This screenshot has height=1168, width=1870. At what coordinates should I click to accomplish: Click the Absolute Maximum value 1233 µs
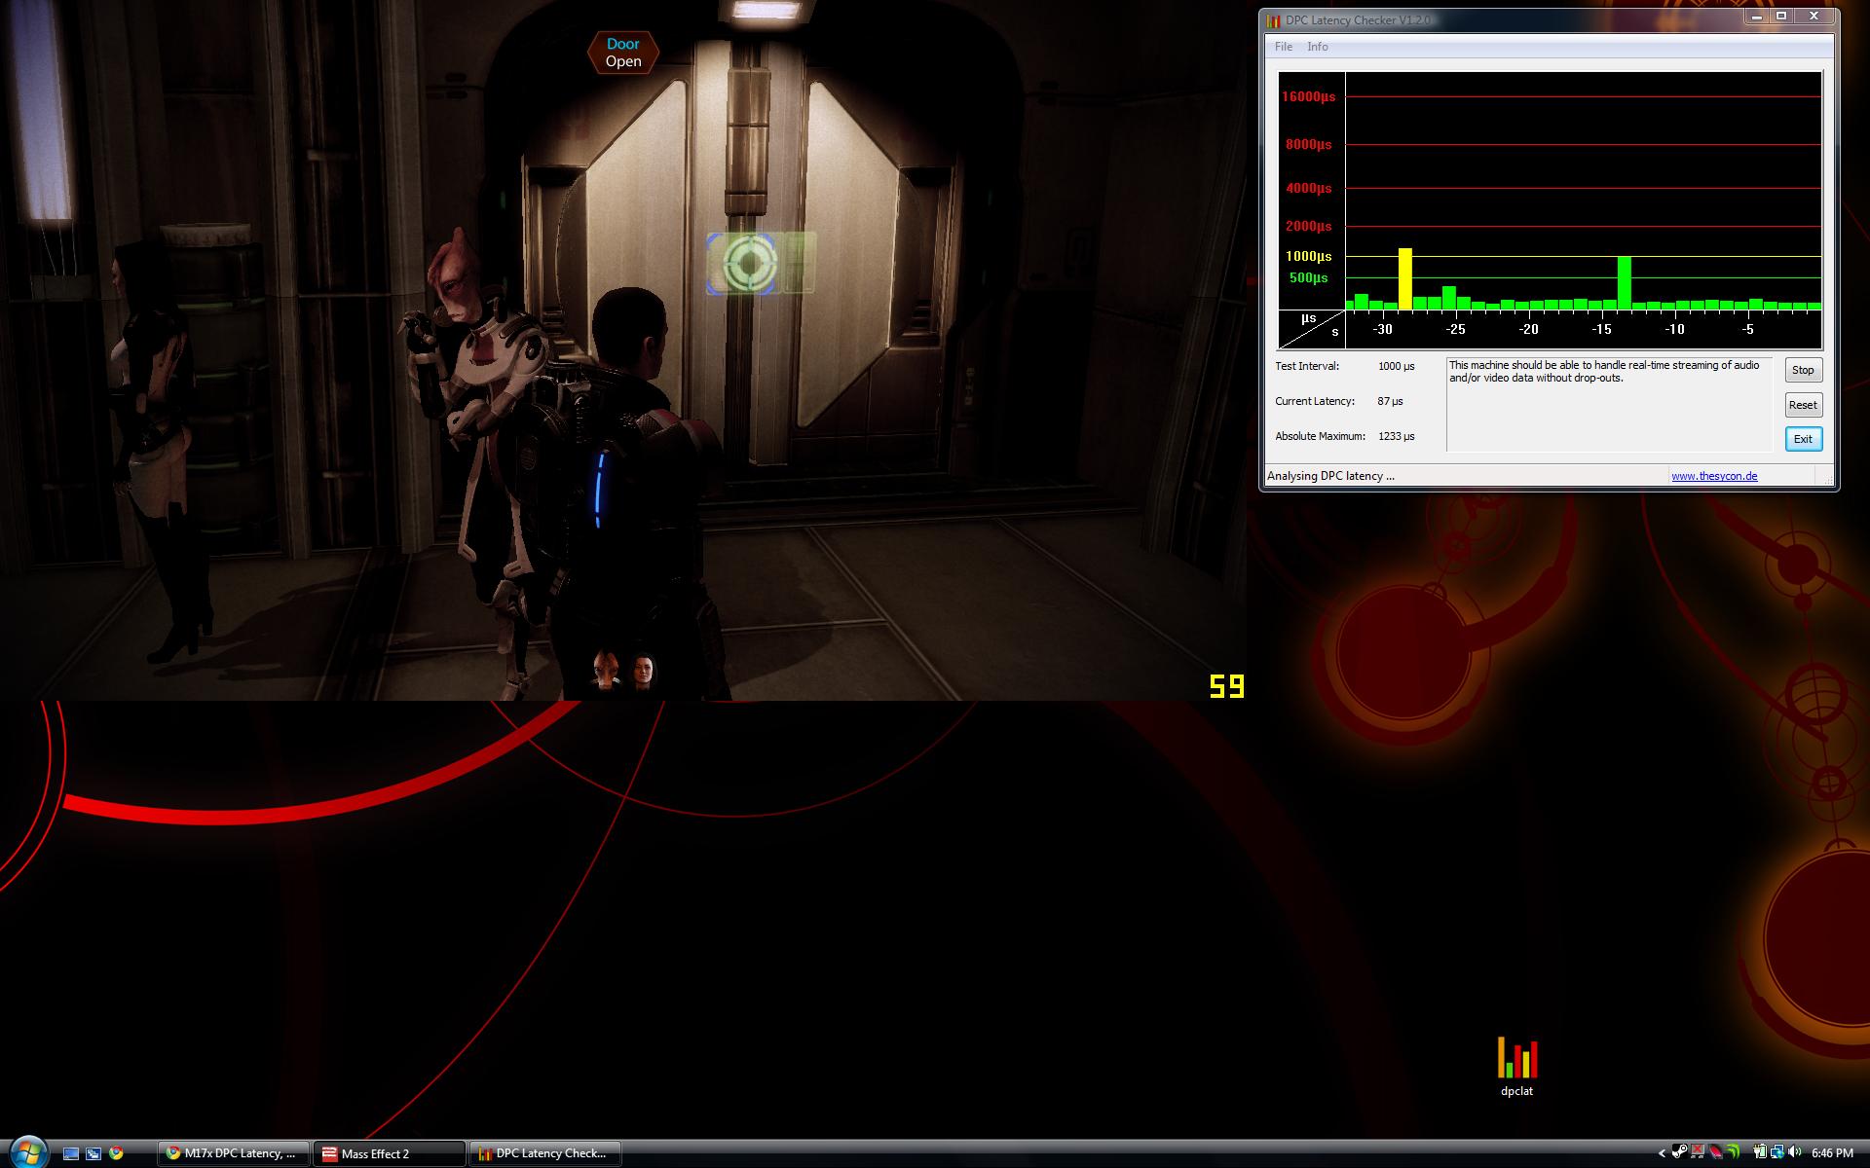click(1396, 436)
